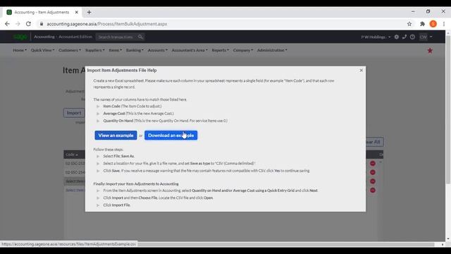Expand the Administration dropdown menu

[x=272, y=50]
